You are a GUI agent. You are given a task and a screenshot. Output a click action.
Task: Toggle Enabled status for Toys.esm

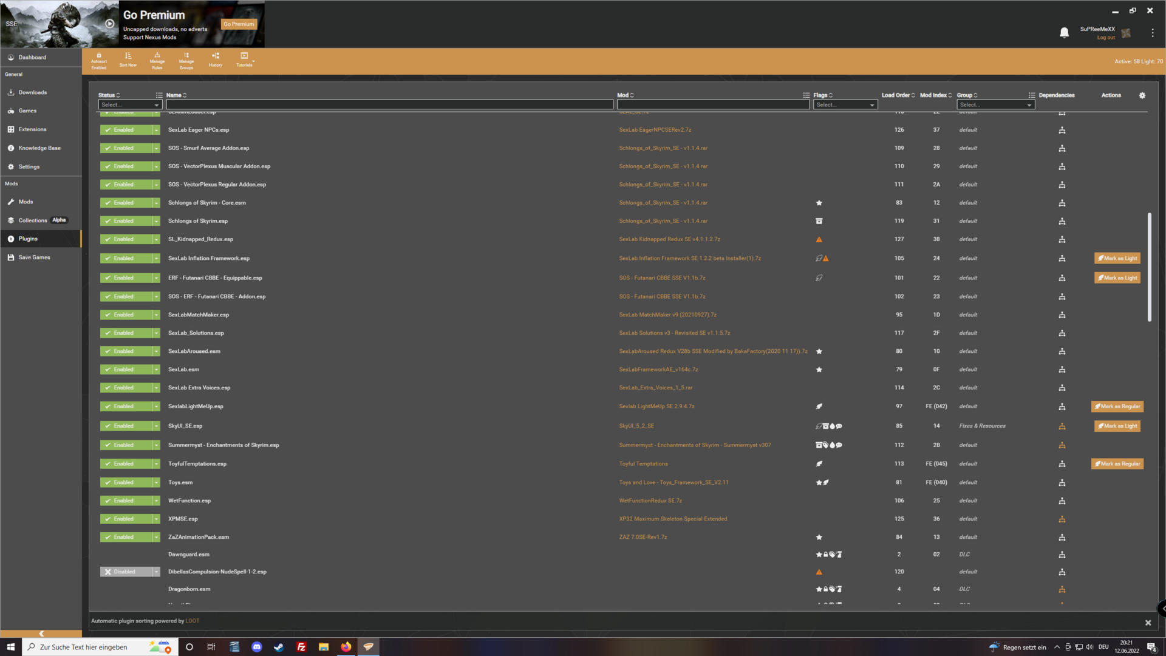point(126,483)
